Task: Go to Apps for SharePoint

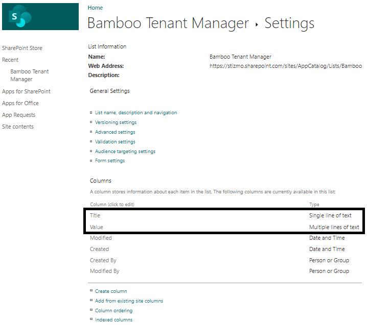Action: [26, 91]
